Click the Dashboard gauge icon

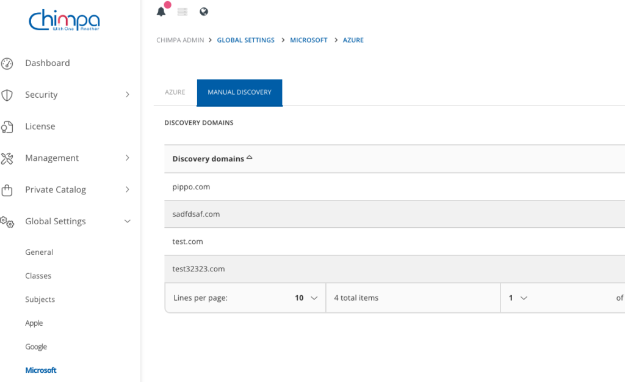pyautogui.click(x=7, y=64)
